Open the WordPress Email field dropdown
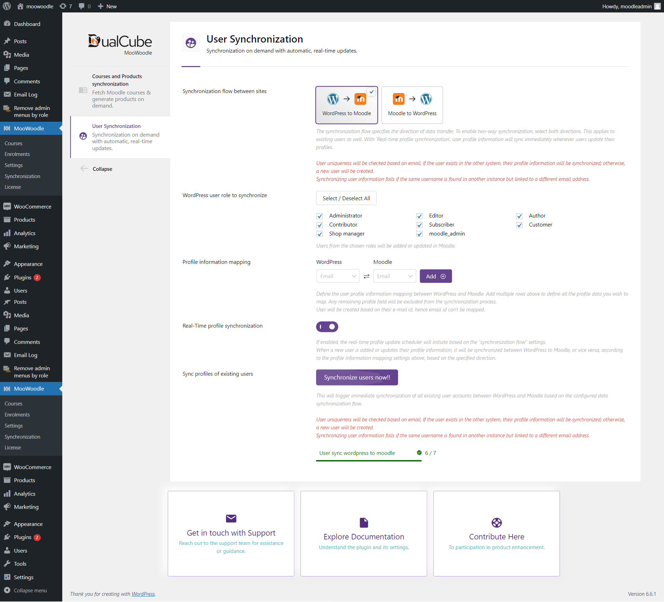The image size is (664, 602). [338, 276]
